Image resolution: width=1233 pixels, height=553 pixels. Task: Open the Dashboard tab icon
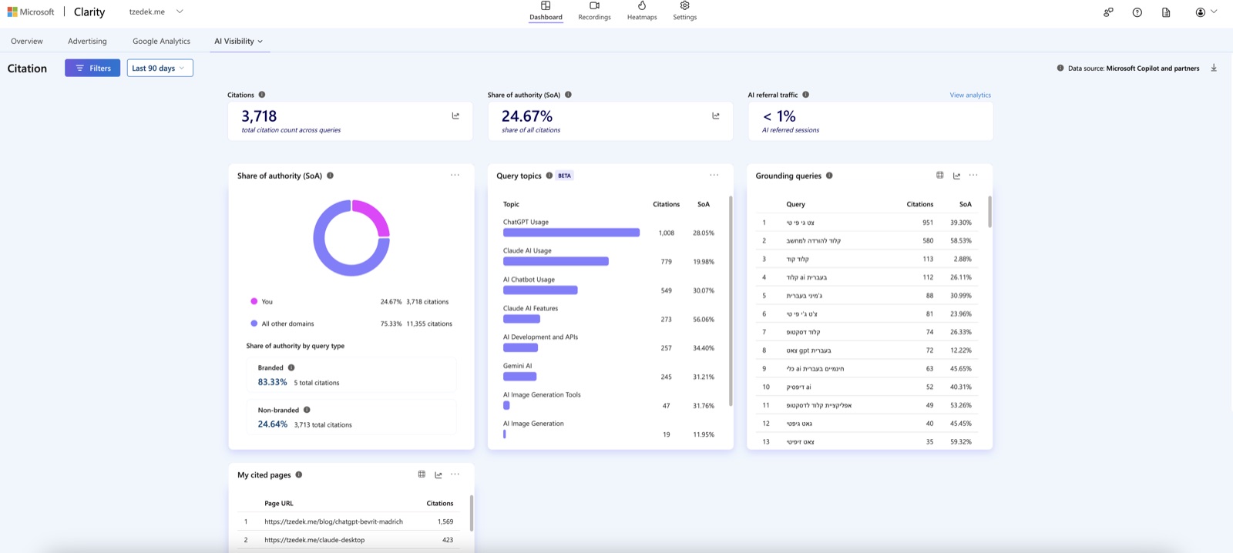(546, 5)
